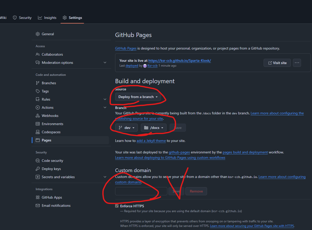
Task: Click the Save button next to /docs
Action: [x=178, y=128]
